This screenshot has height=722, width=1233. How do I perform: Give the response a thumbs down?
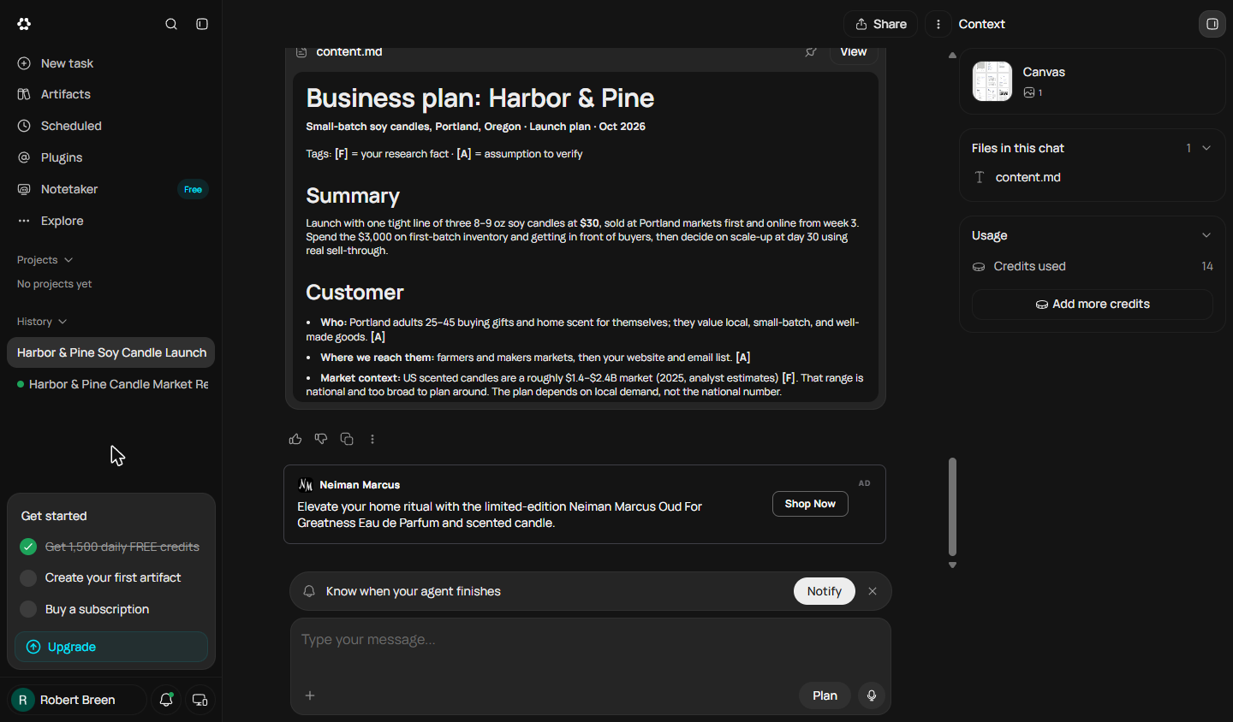pos(321,439)
